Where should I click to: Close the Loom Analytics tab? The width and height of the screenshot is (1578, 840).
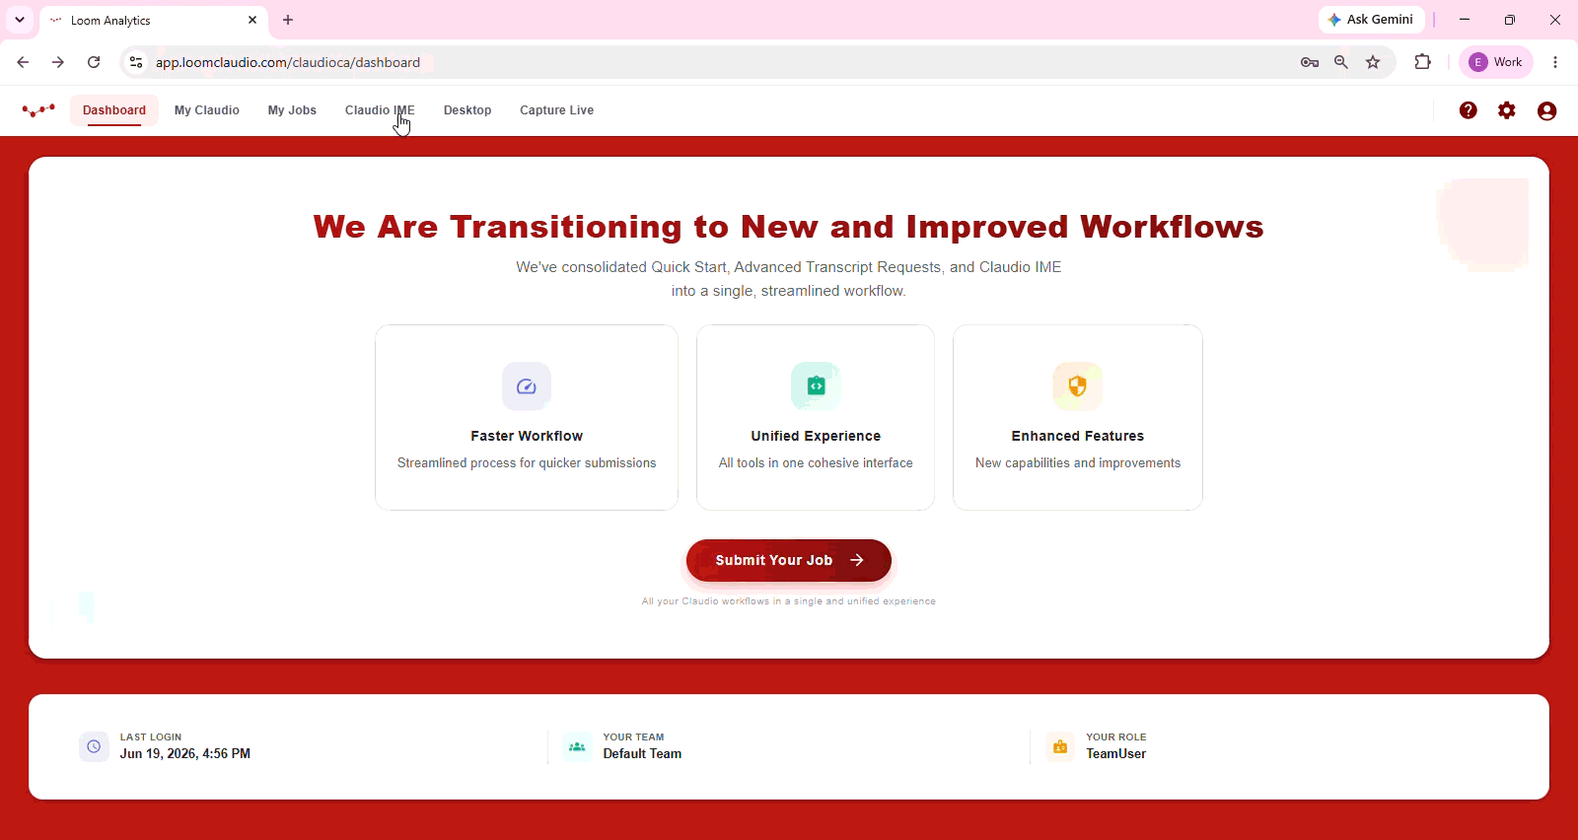(252, 20)
